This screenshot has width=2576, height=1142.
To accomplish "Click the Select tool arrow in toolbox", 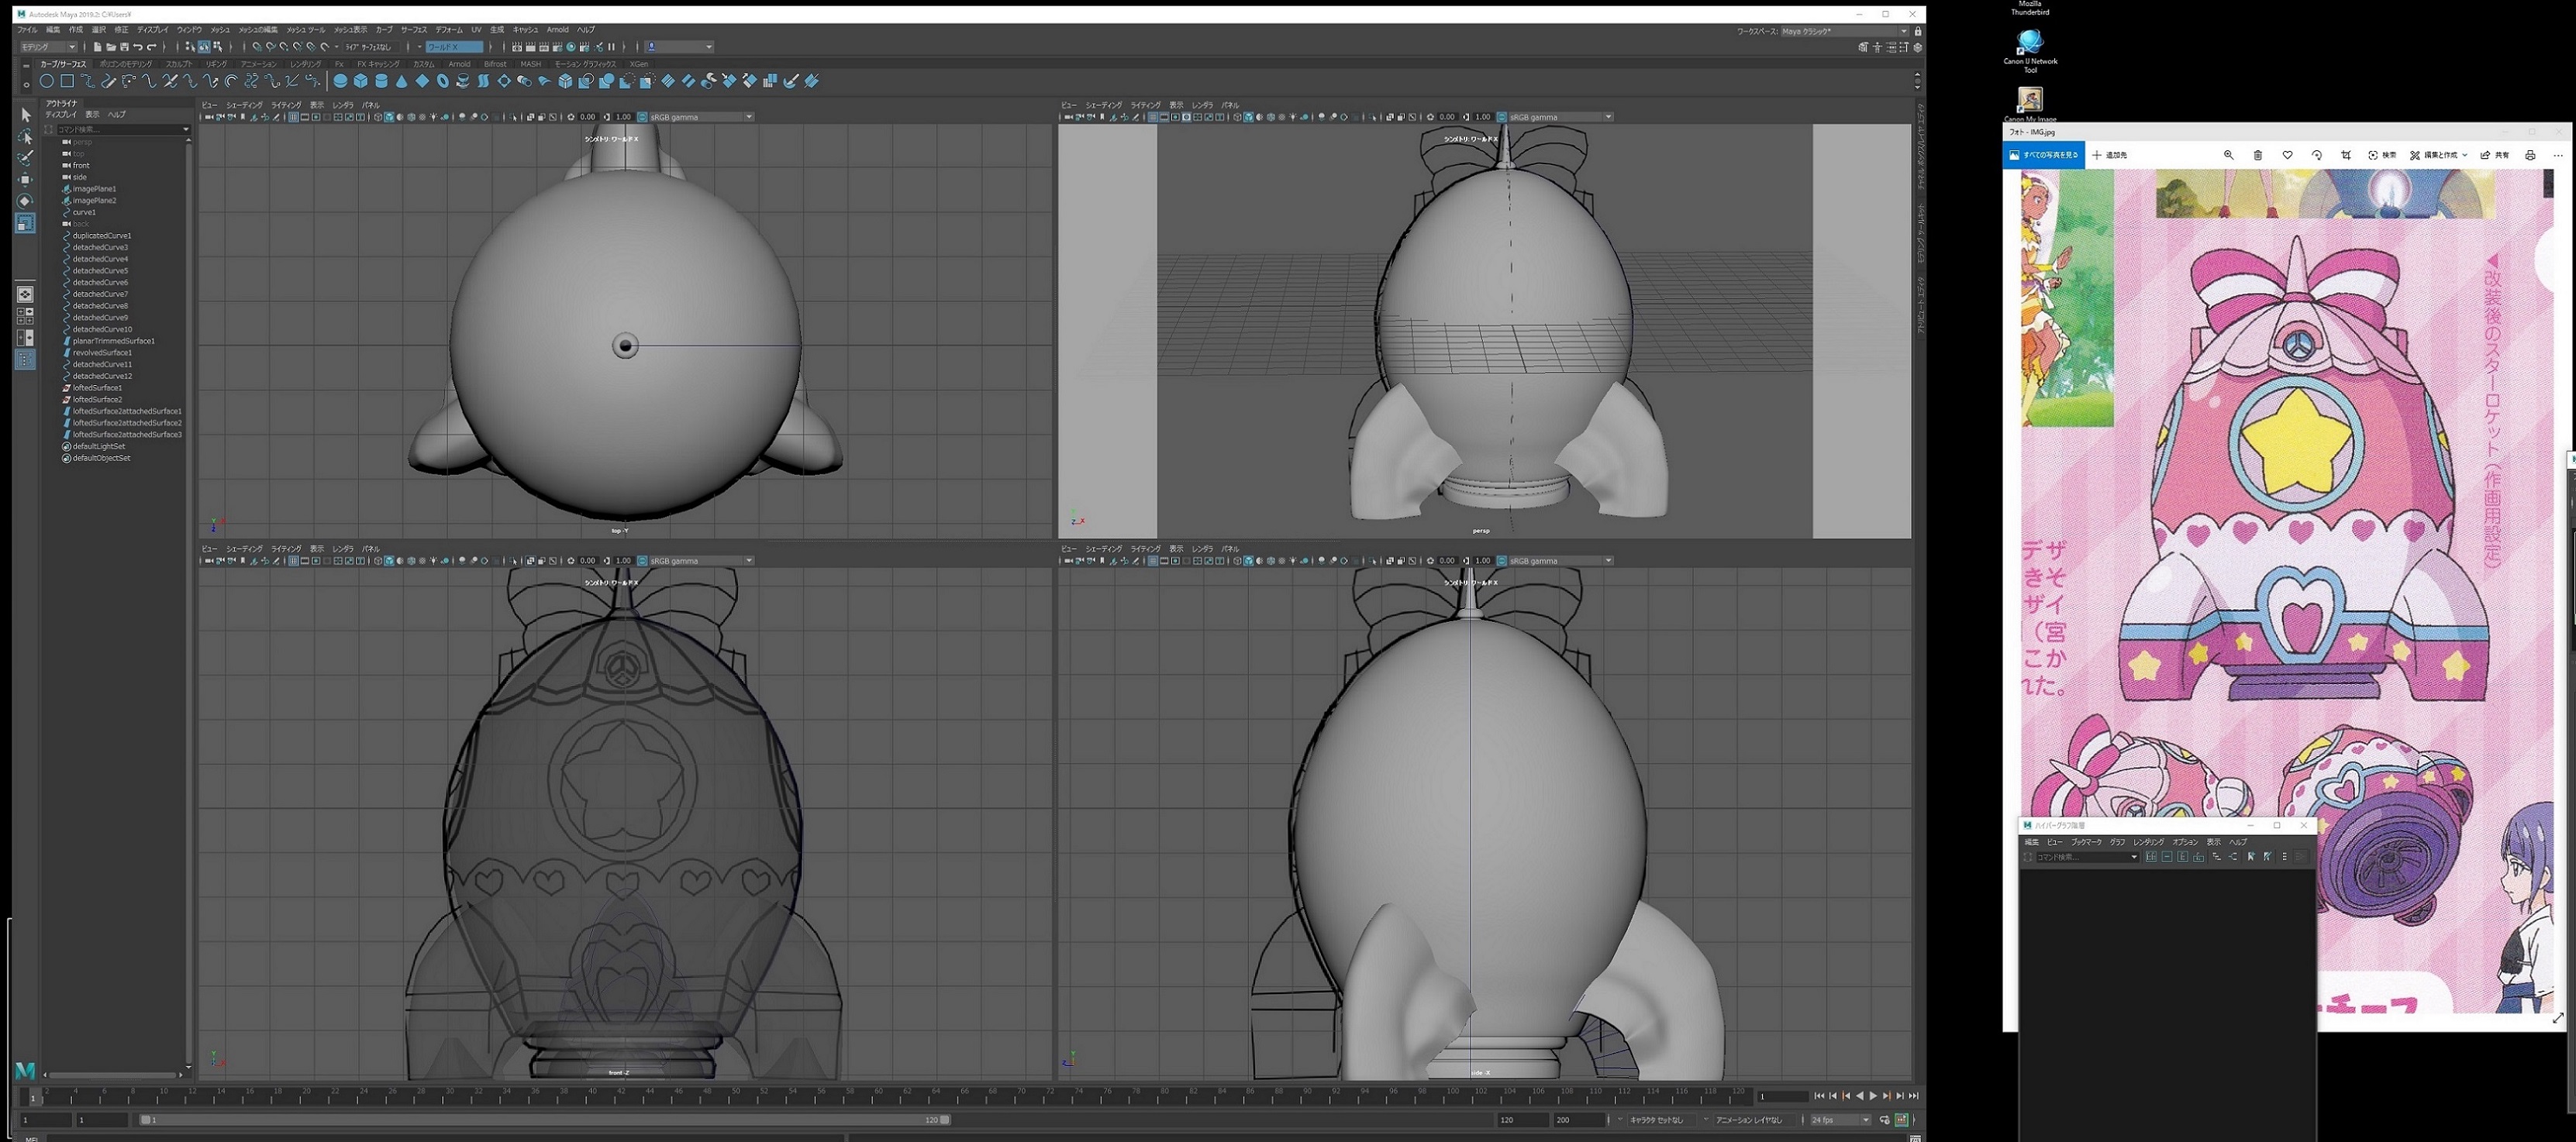I will pyautogui.click(x=26, y=115).
